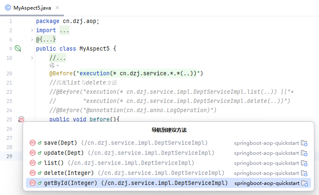Screen dimensions: 319x195
Task: Click the method icon beside list()
Action: point(33,163)
